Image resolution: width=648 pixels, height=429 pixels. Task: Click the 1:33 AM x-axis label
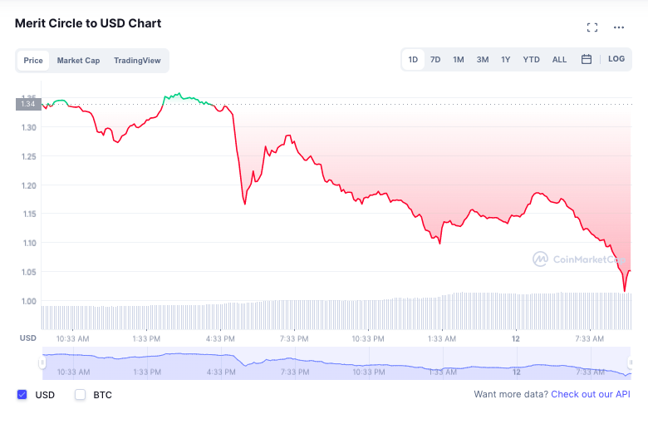point(442,339)
